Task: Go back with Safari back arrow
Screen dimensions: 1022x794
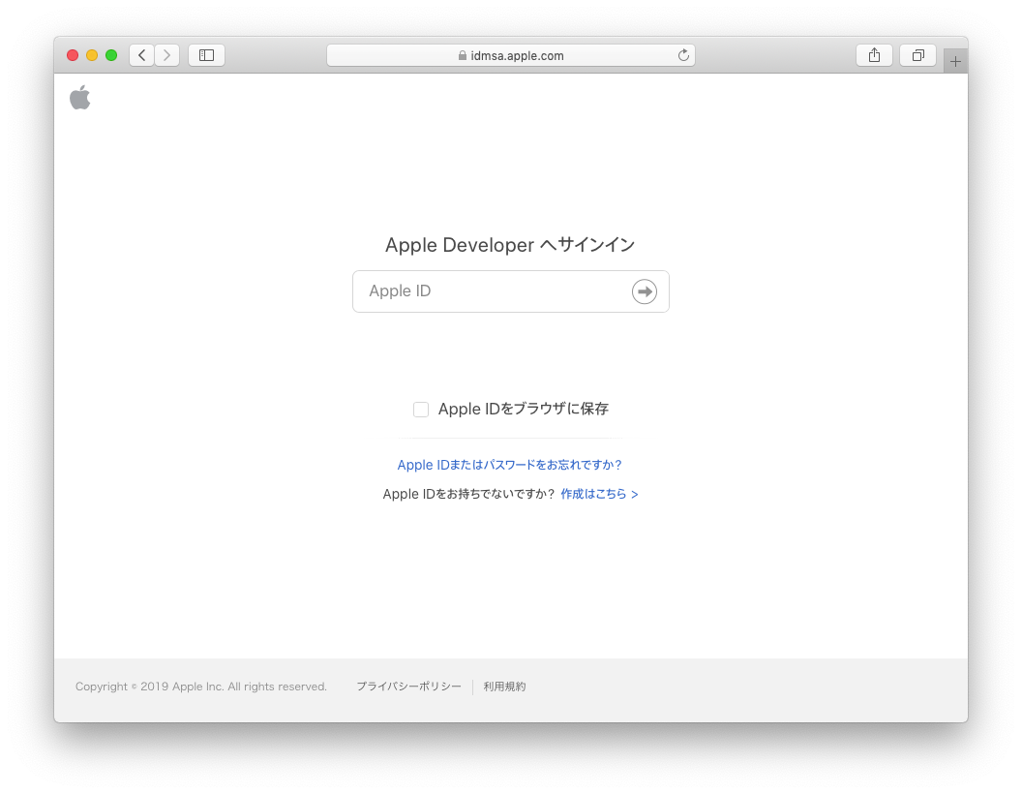Action: 142,55
